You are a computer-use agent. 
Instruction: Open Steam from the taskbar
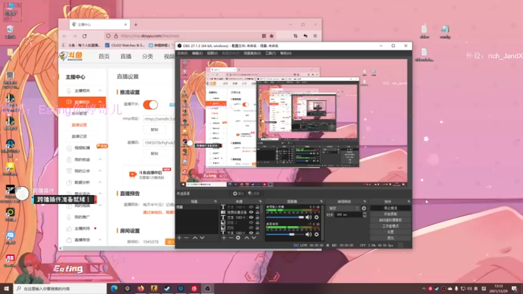click(x=167, y=288)
